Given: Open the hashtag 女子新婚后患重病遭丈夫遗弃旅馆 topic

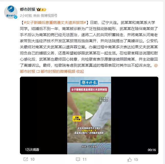Looking at the screenshot, I should point(55,23).
